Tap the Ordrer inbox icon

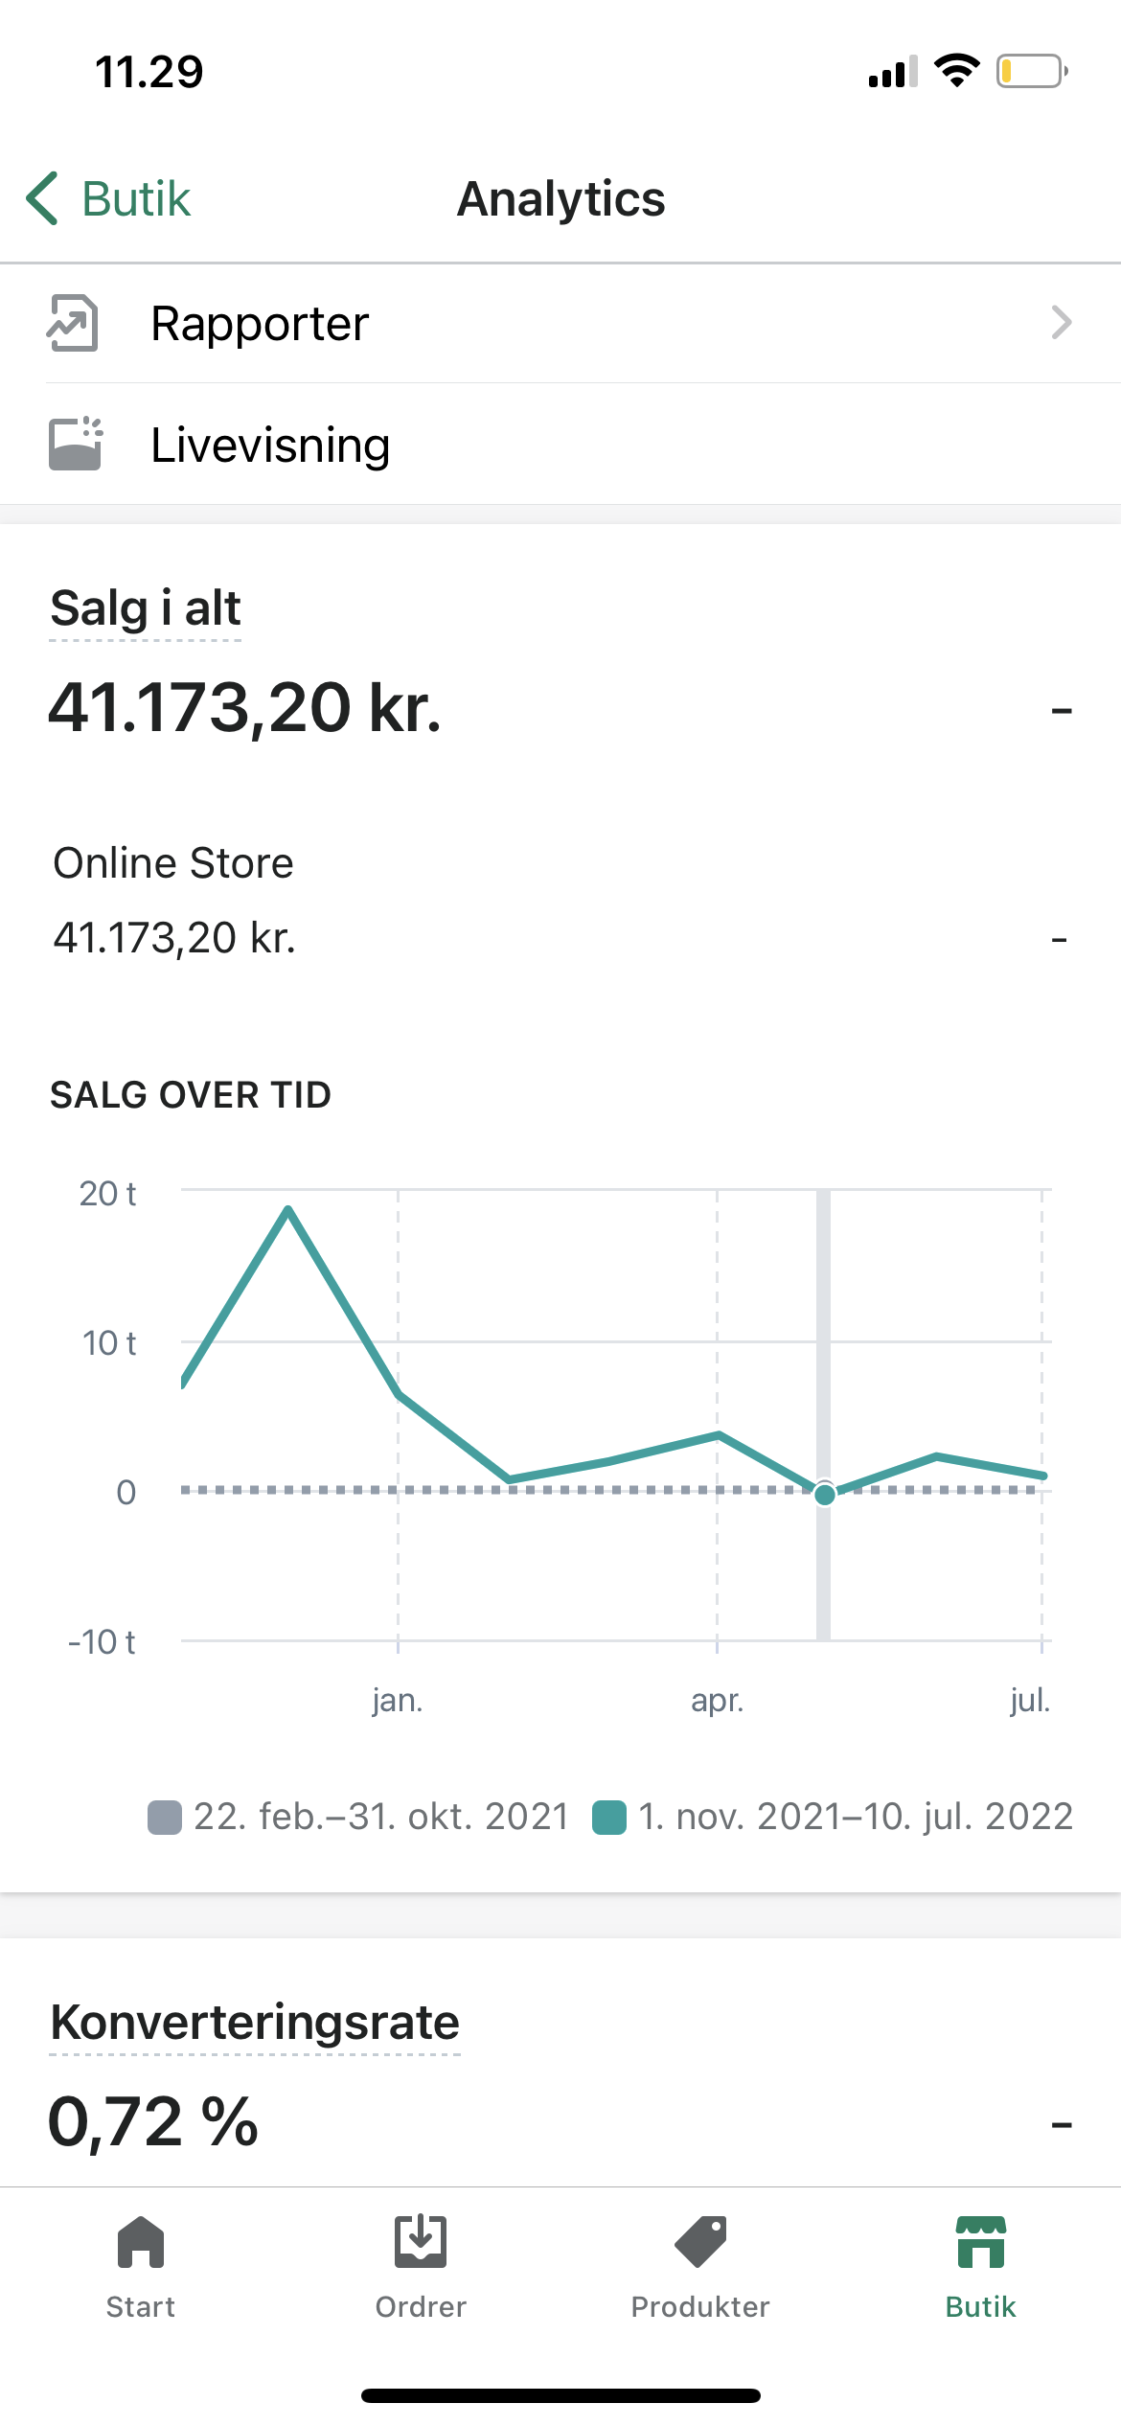click(421, 2242)
